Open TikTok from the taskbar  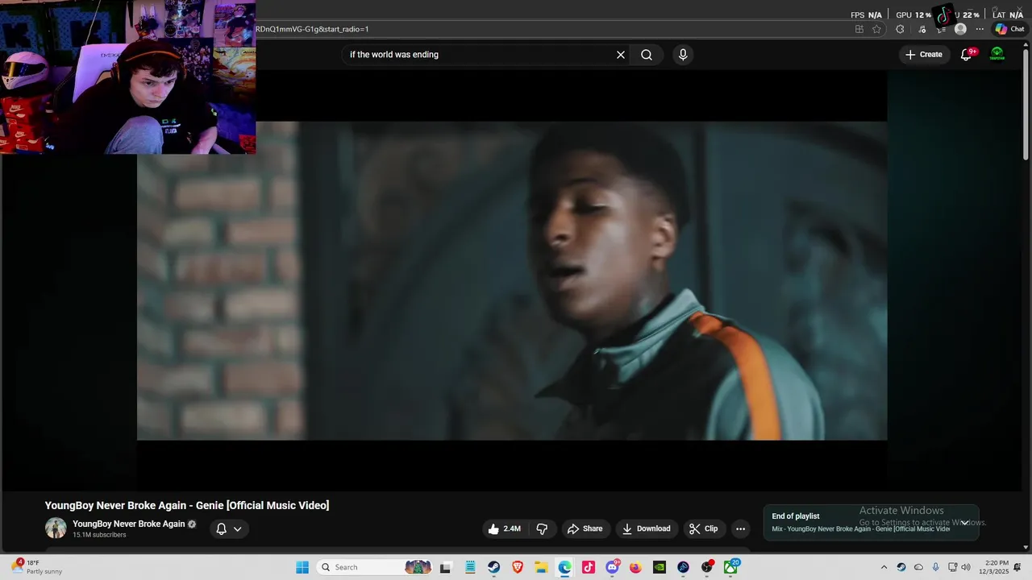coord(589,567)
